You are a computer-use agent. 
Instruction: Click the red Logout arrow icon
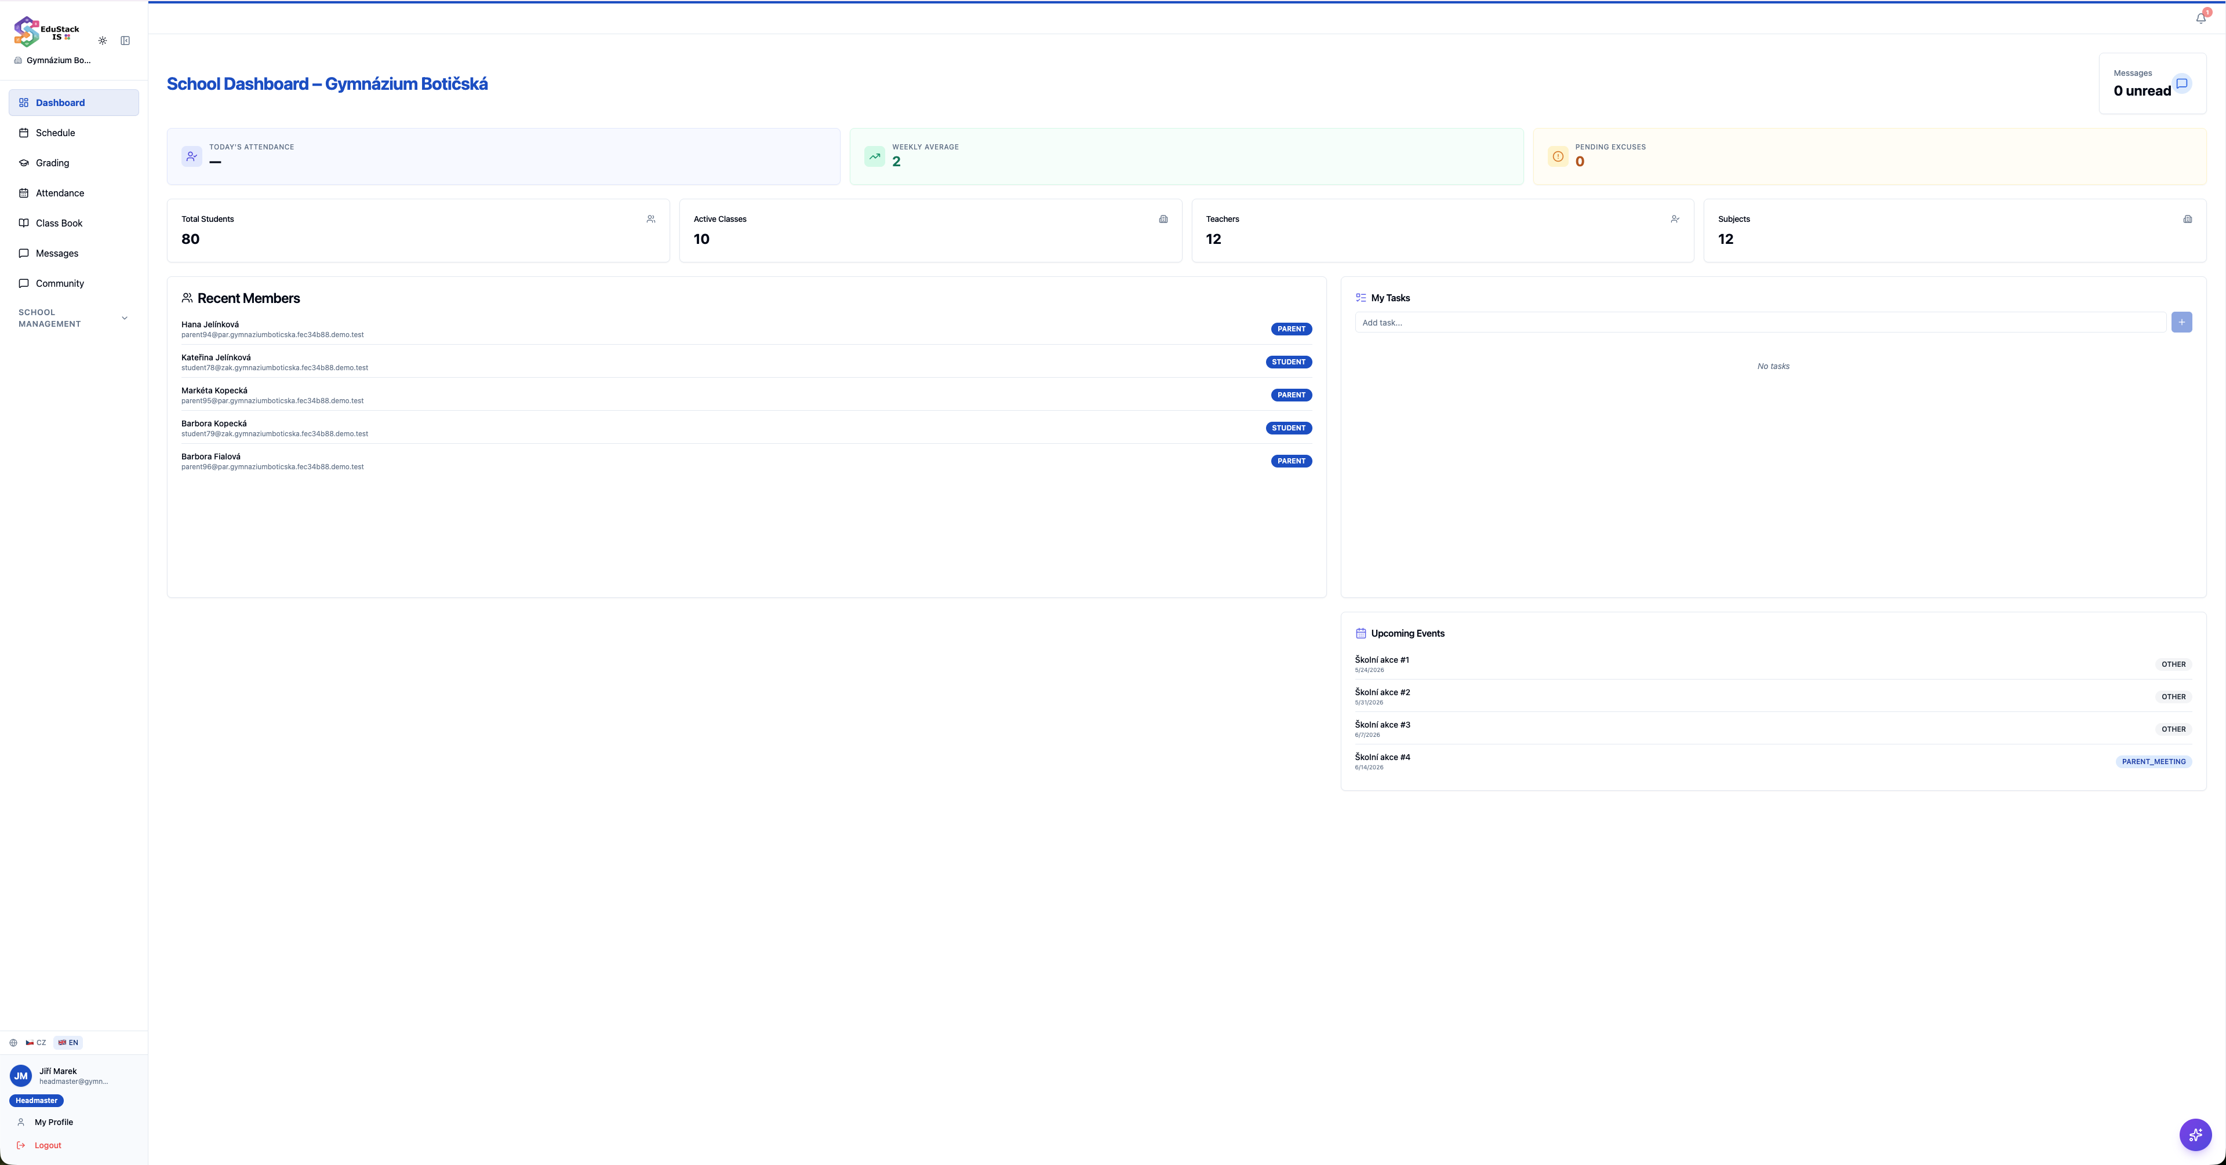(x=21, y=1145)
